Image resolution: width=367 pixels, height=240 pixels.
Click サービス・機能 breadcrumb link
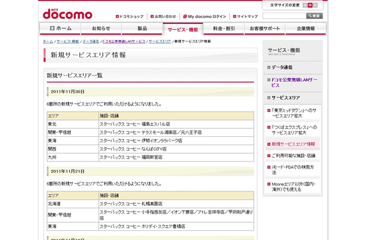67,41
